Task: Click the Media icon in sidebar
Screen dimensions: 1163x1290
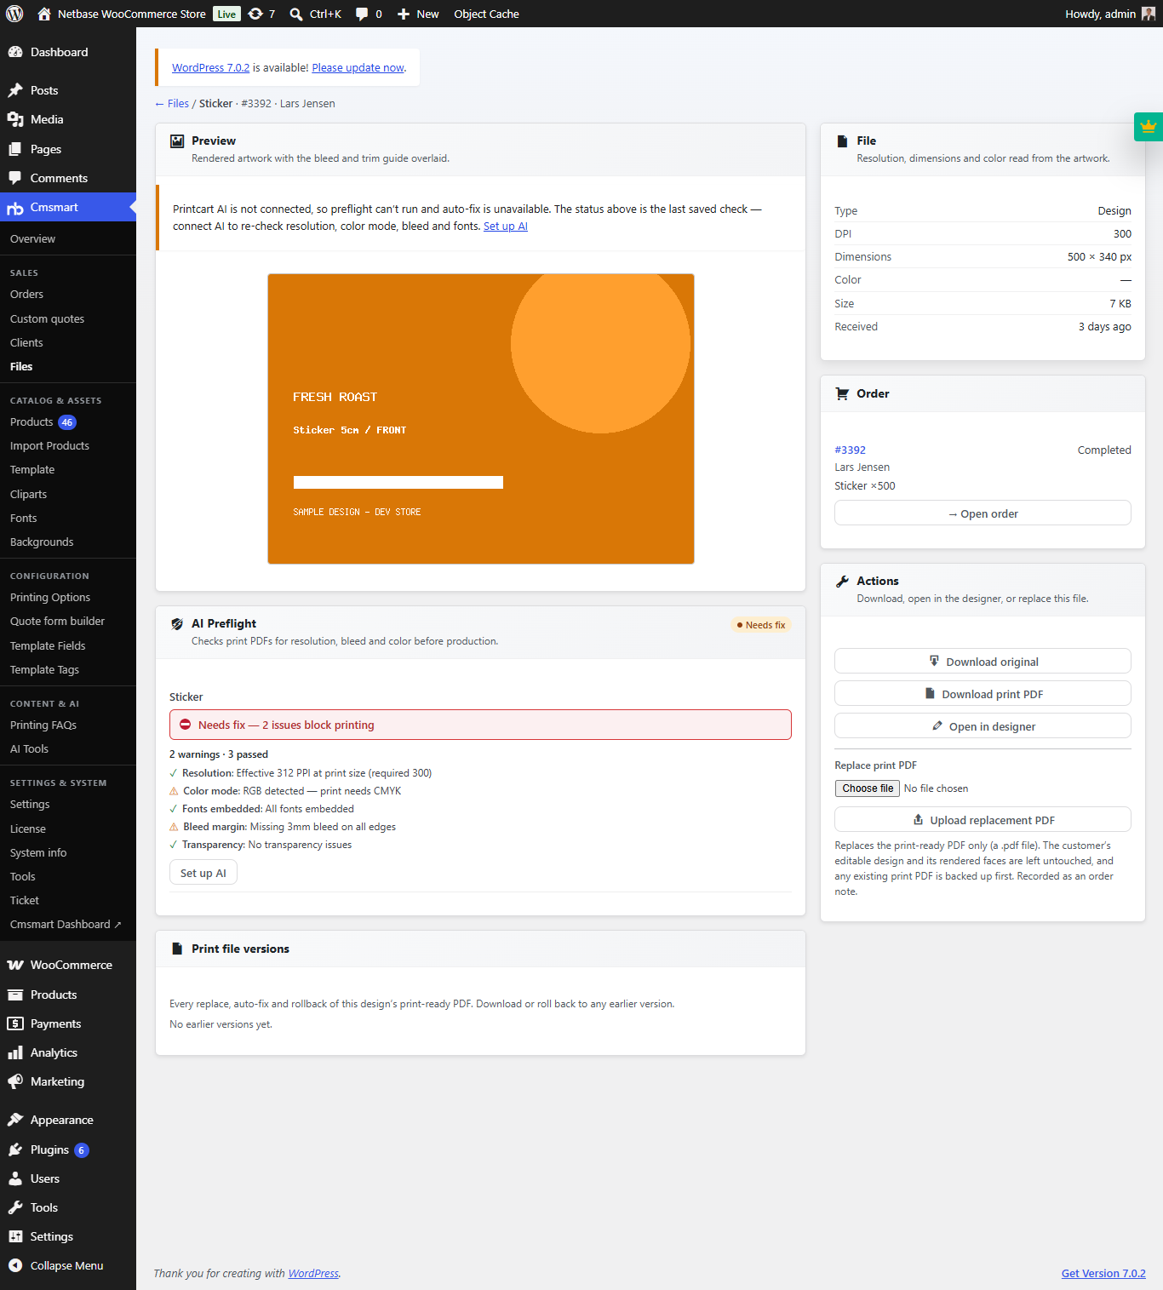Action: [15, 119]
